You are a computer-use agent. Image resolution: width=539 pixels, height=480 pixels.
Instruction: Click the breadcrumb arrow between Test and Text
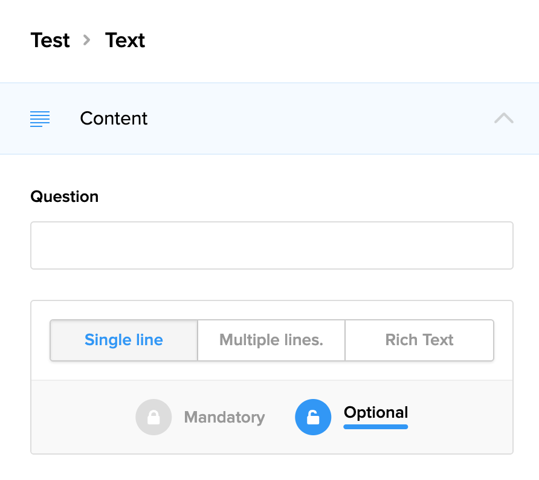pos(87,41)
